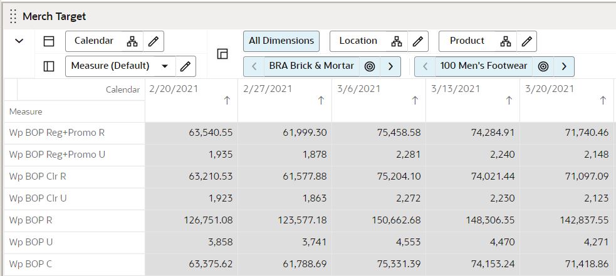Click the 100 Men's Footwear label
Screen dimensions: 616x276
click(x=484, y=66)
